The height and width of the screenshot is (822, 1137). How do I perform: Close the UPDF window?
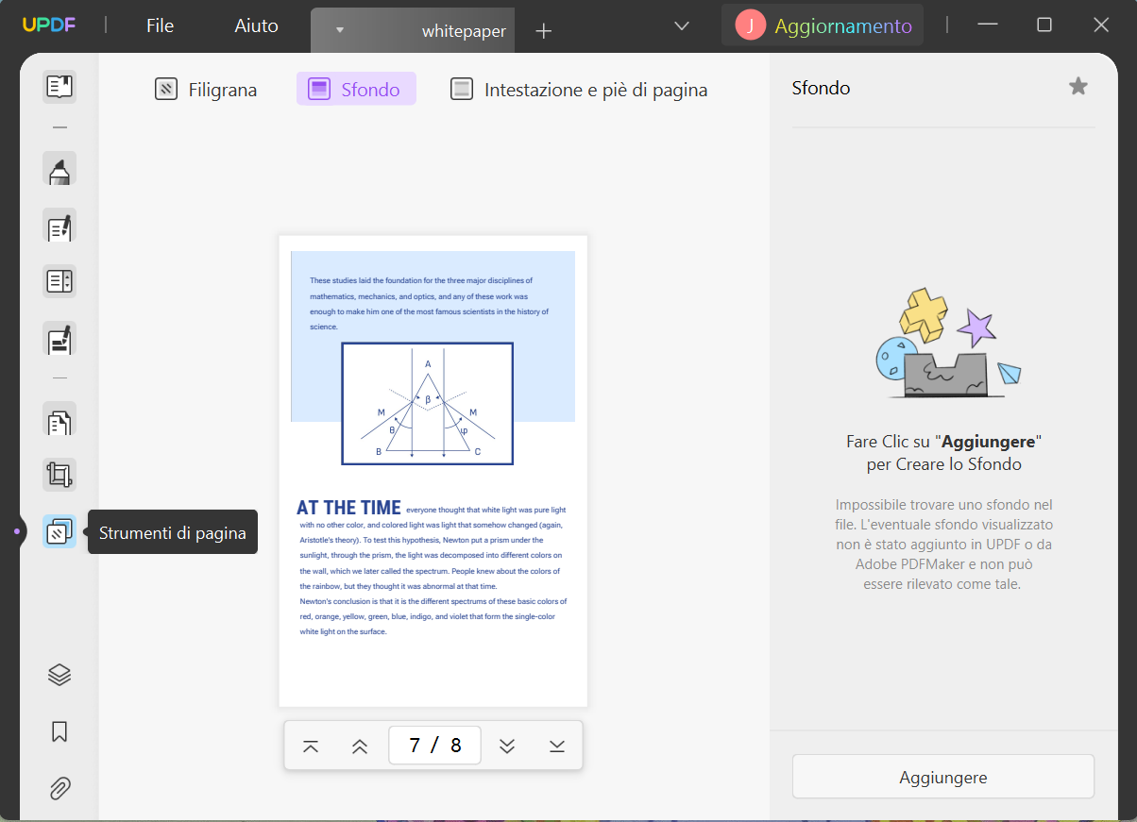[x=1101, y=25]
